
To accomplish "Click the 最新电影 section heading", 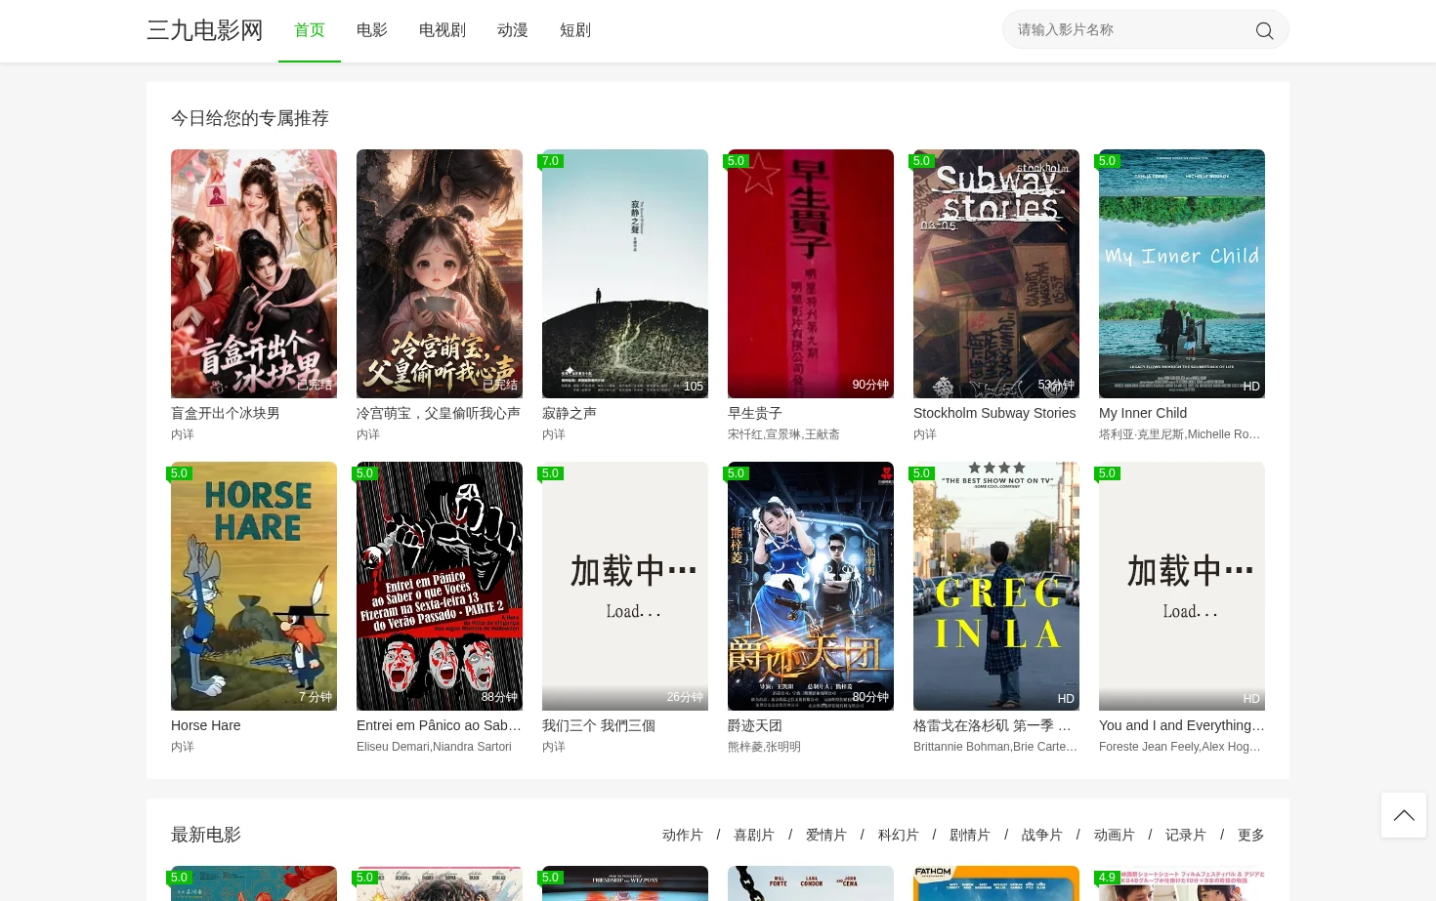I will 206,835.
